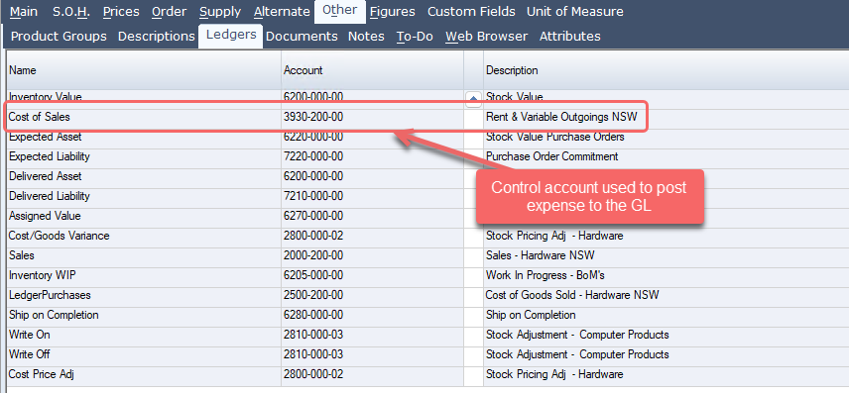
Task: Click account 7210-000-00
Action: [313, 196]
